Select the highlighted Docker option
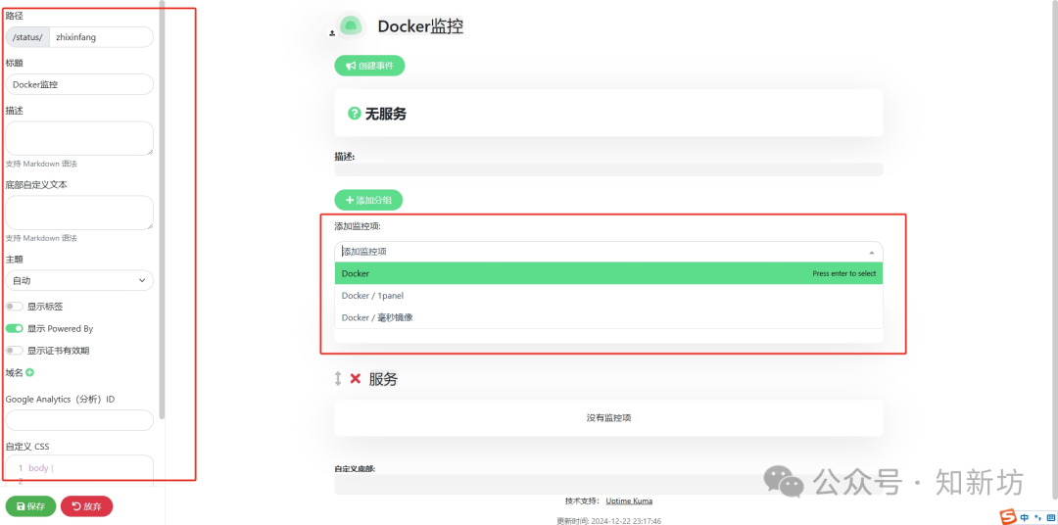The height and width of the screenshot is (525, 1058). pyautogui.click(x=608, y=273)
